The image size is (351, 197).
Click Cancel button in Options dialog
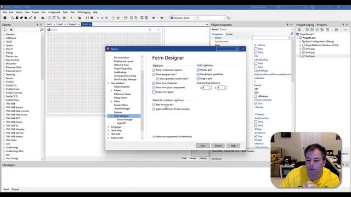point(218,146)
